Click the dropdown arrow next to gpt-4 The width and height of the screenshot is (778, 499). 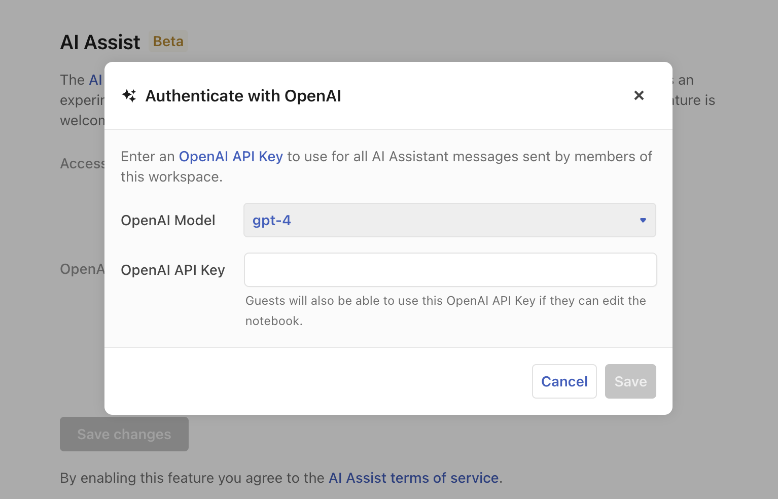click(643, 220)
